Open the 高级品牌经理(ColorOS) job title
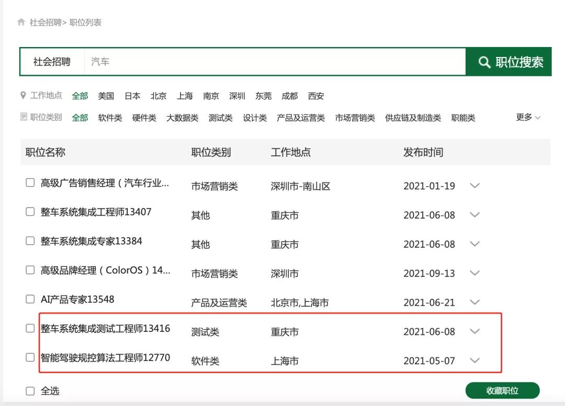The height and width of the screenshot is (406, 565). point(105,271)
